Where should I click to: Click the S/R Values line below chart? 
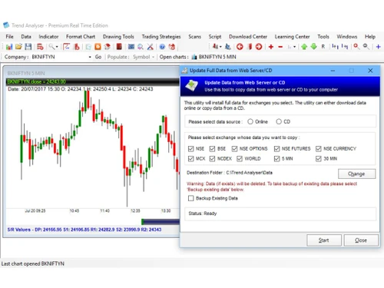pos(84,230)
